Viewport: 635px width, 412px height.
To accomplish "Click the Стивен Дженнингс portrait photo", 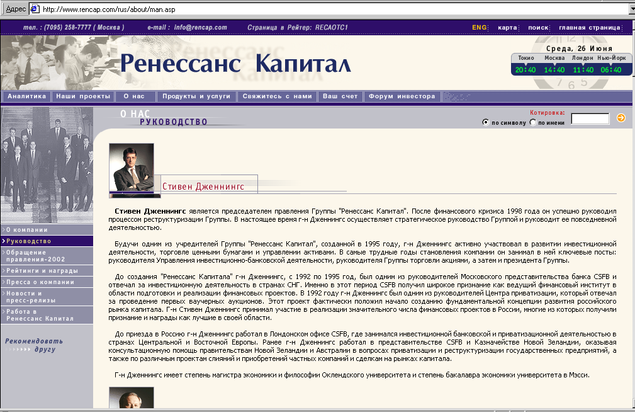I will click(x=132, y=167).
